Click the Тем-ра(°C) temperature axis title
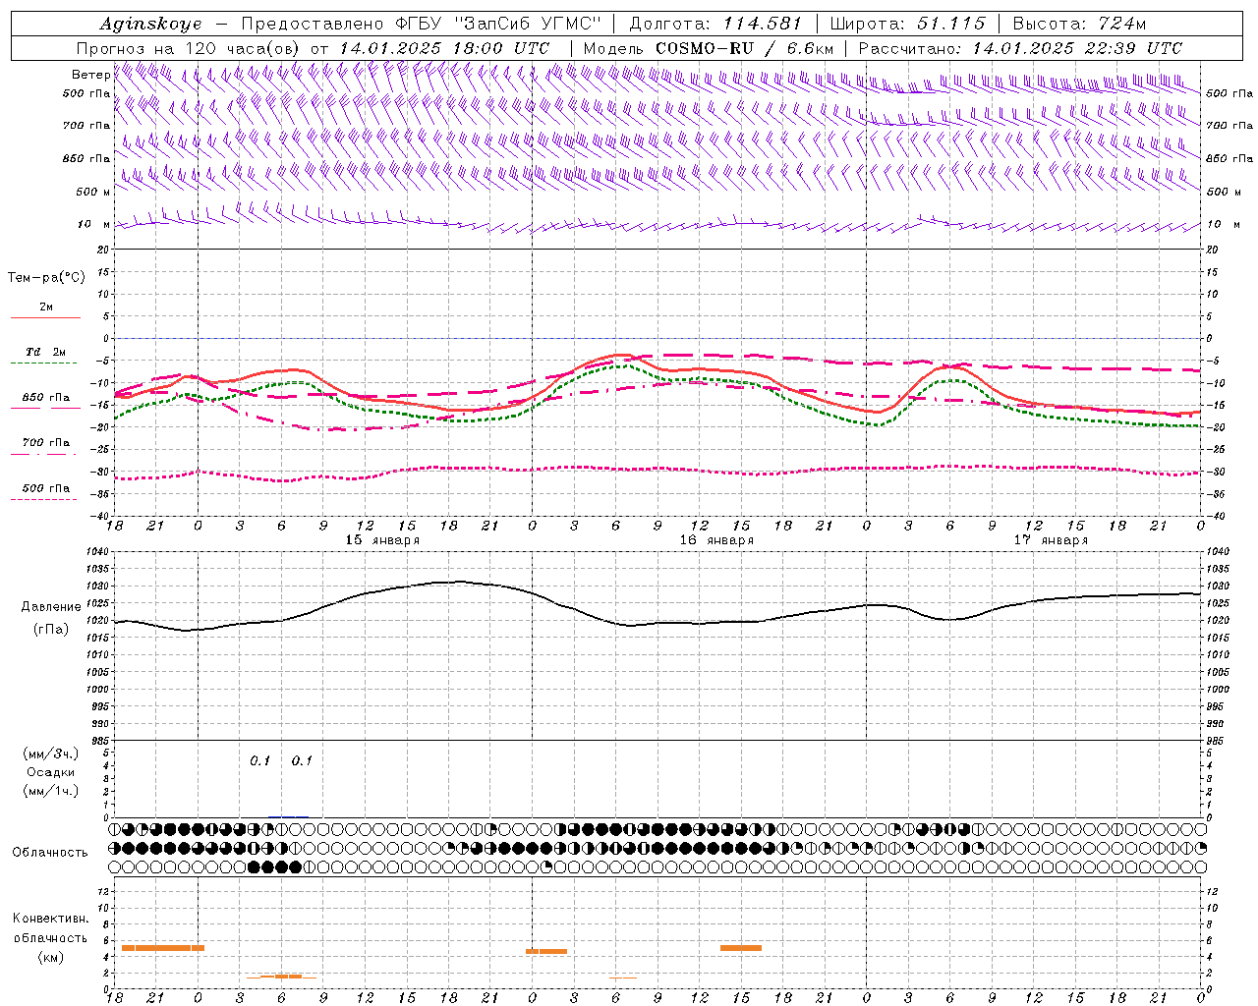This screenshot has height=1006, width=1258. [46, 278]
